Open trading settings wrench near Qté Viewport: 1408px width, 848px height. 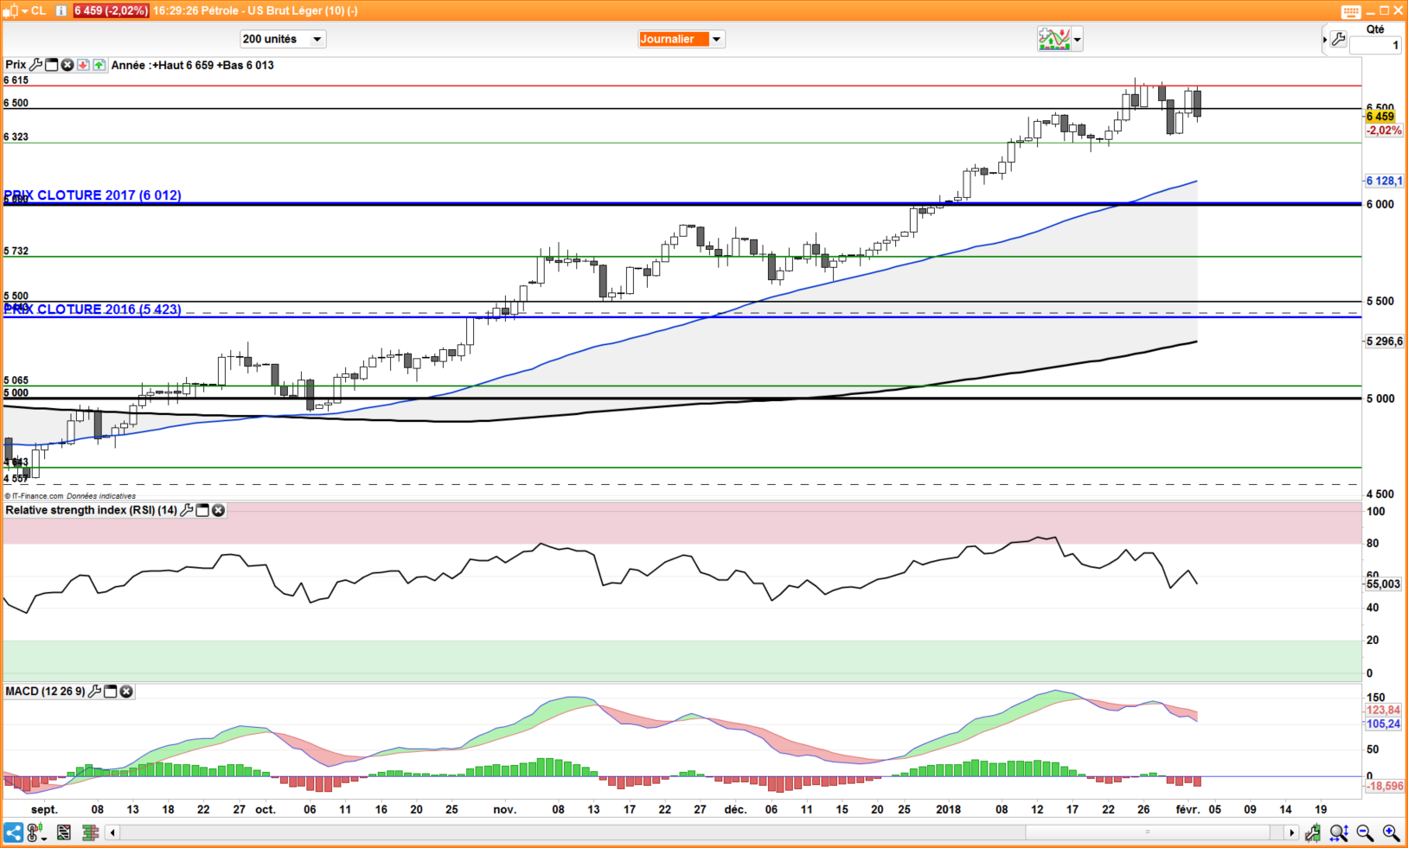coord(1338,39)
